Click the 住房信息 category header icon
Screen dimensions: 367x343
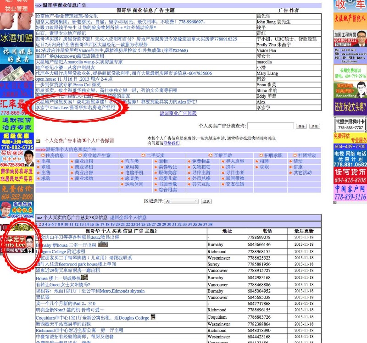(43, 155)
